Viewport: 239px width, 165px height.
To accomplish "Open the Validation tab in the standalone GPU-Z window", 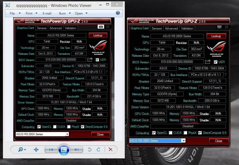I will coord(187,29).
